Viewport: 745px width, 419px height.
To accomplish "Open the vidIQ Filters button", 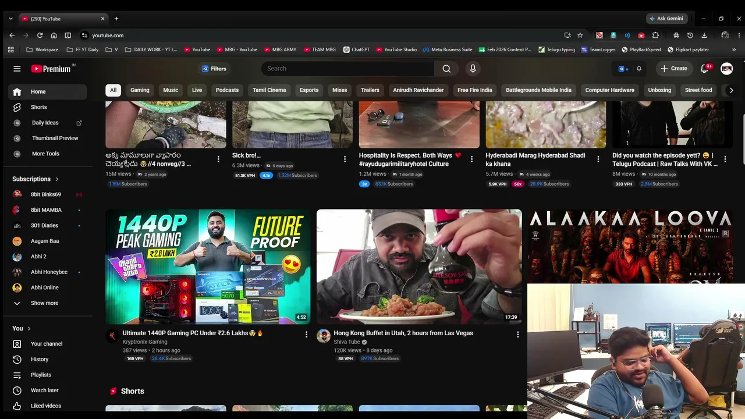I will (214, 69).
